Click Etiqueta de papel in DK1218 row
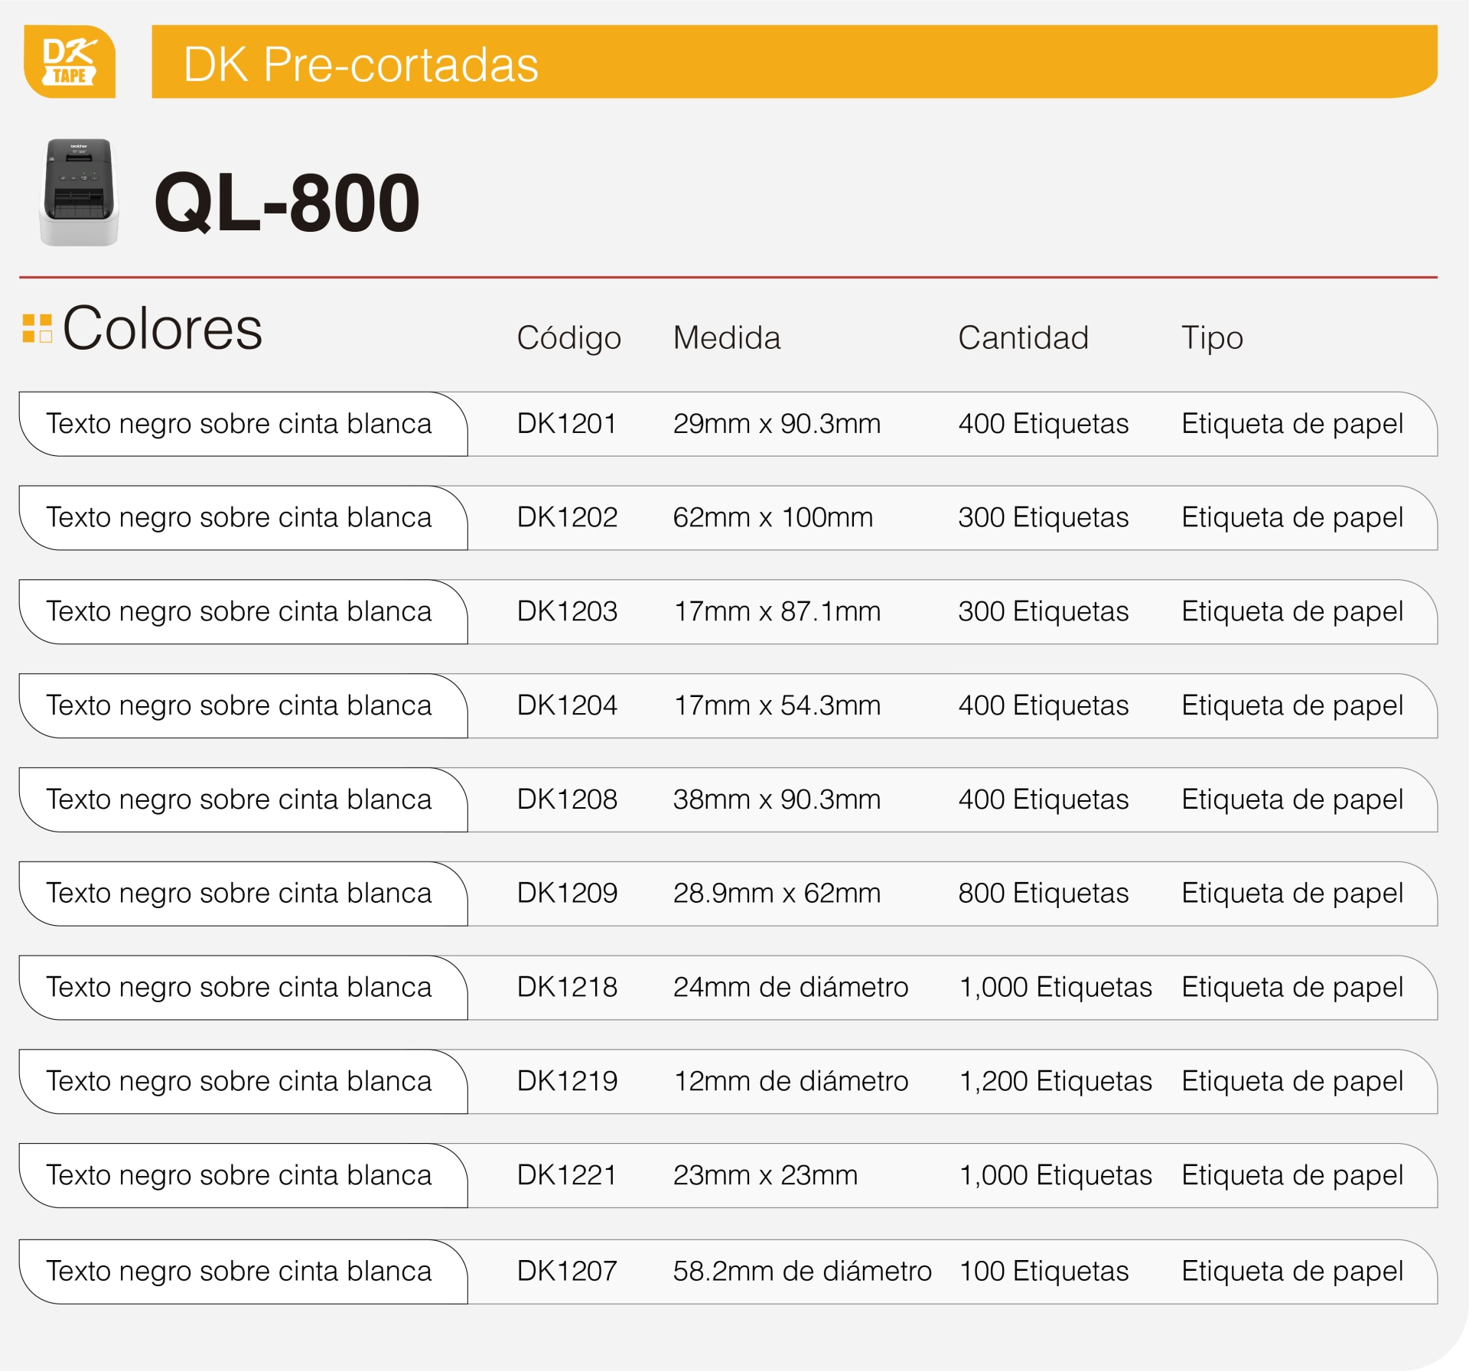Screen dimensions: 1469x1371 pyautogui.click(x=1293, y=988)
